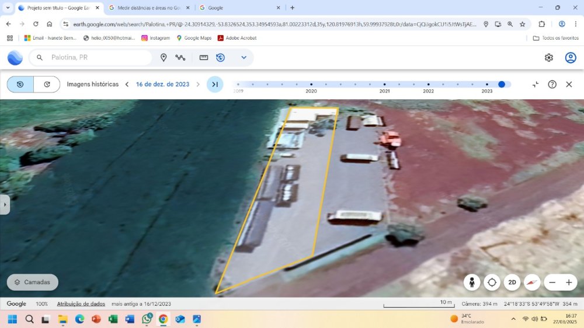Zoom out with the minus button
This screenshot has width=584, height=328.
tap(552, 282)
